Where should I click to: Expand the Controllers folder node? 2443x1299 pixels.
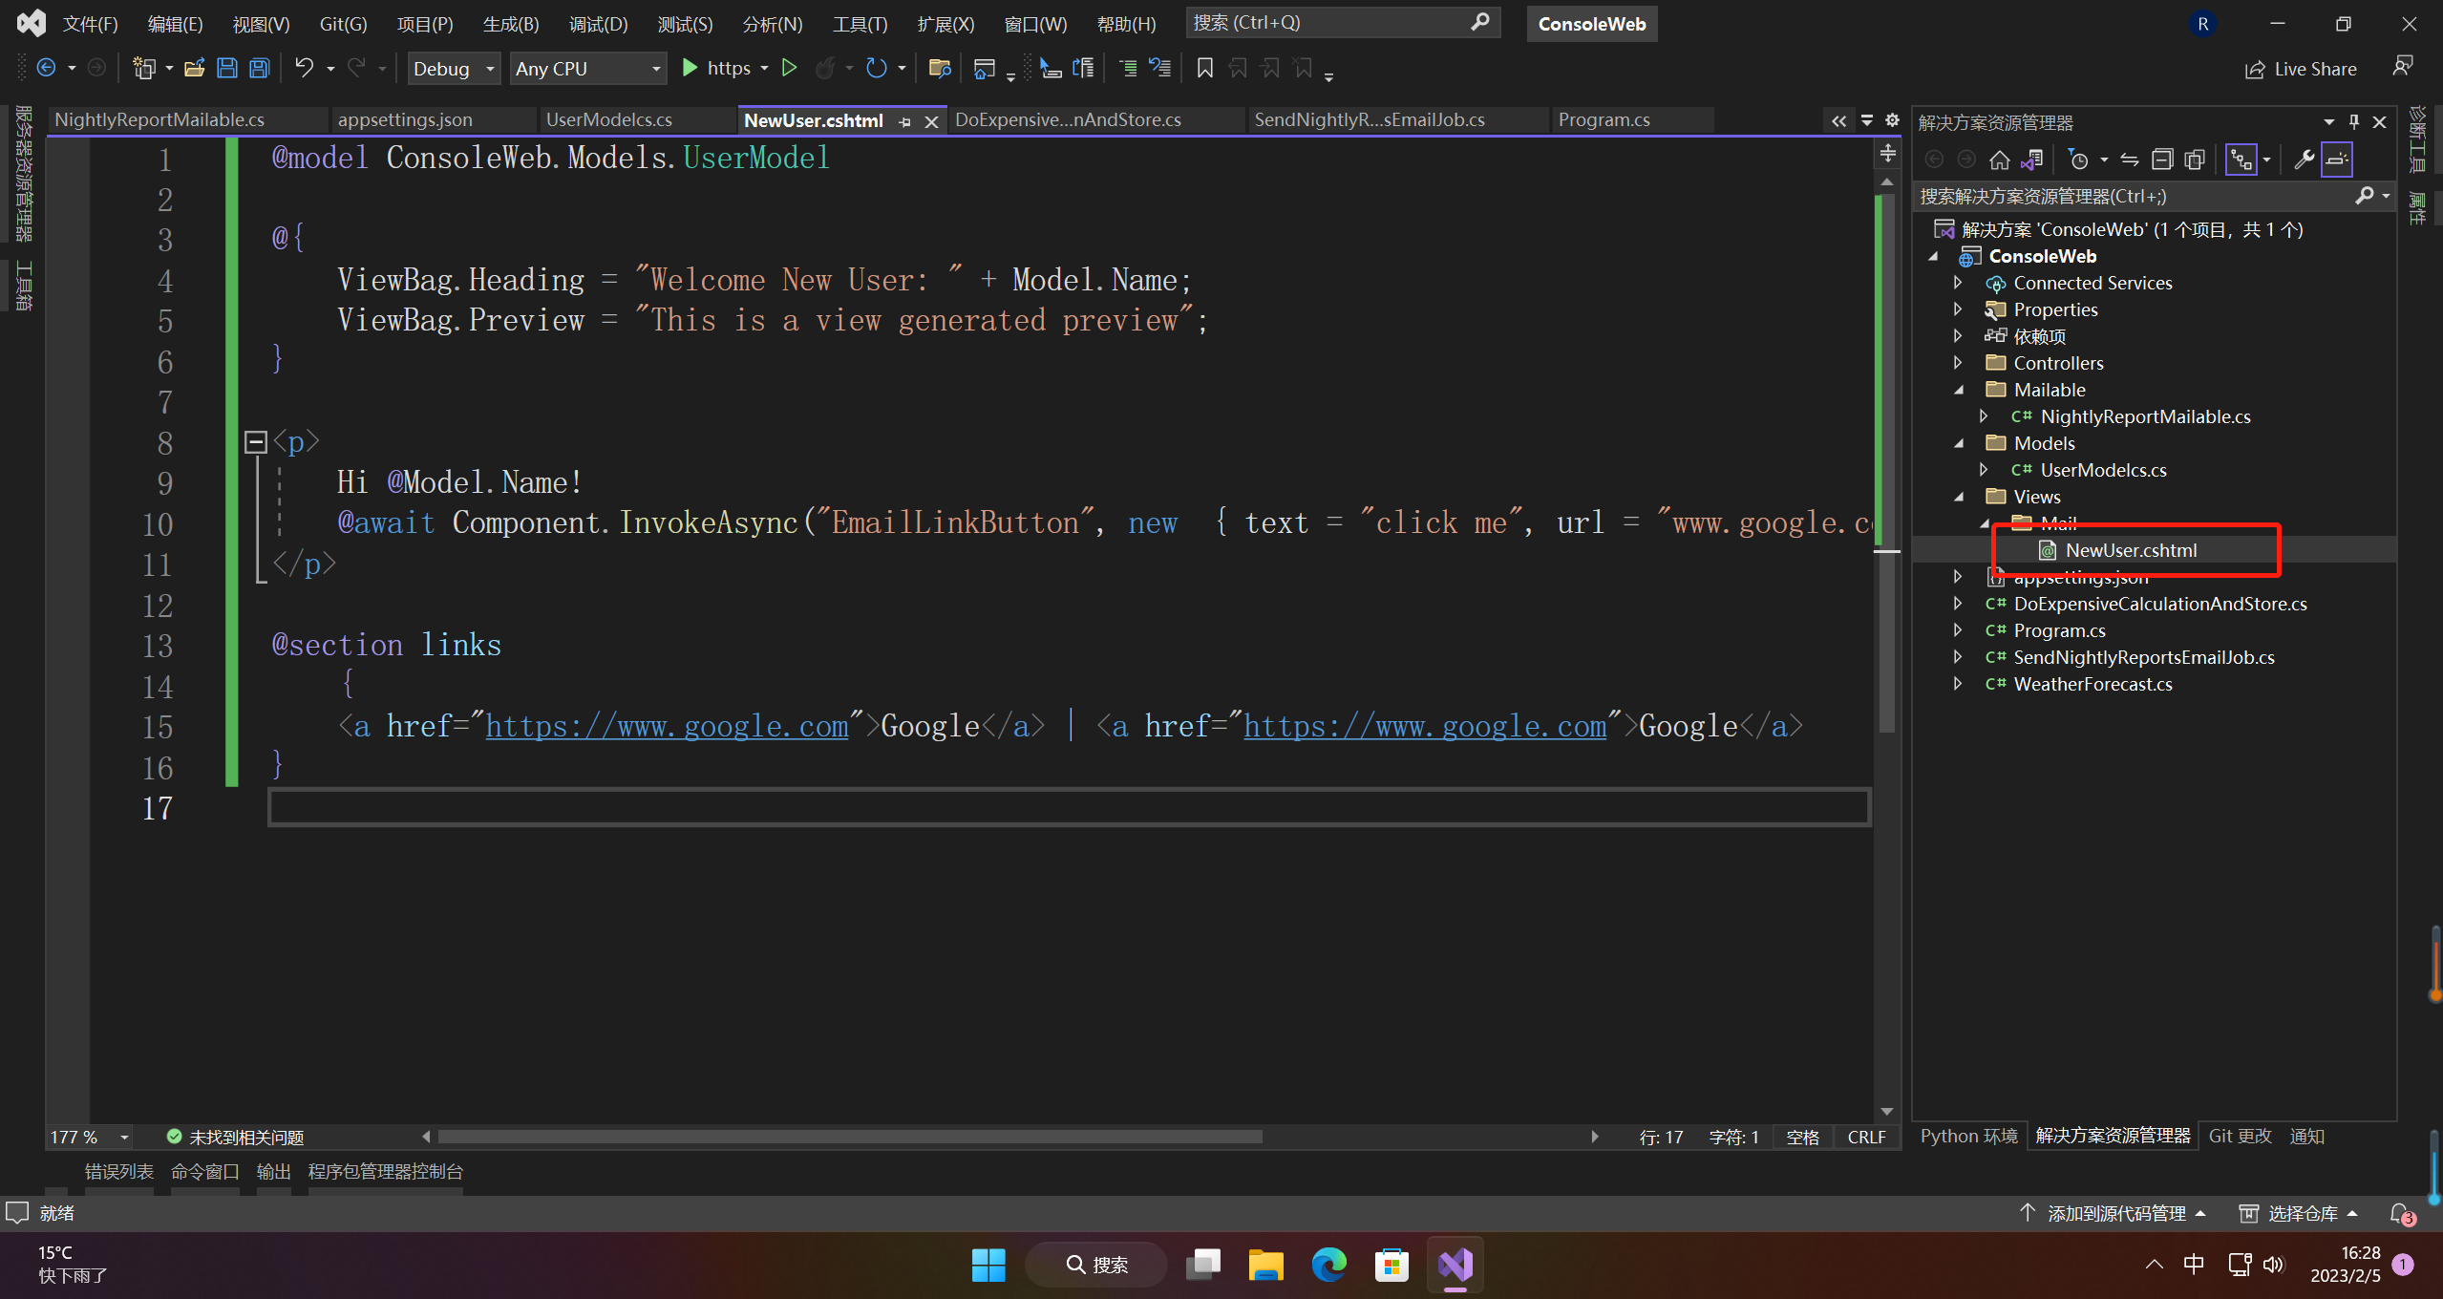1957,363
